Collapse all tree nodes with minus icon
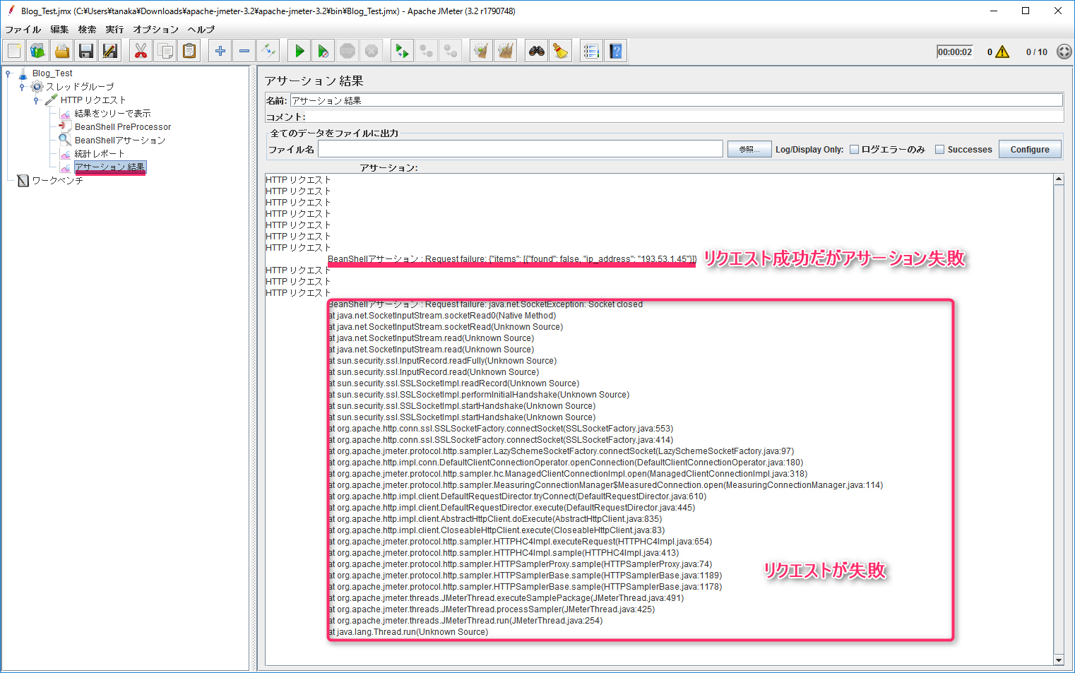Screen dimensions: 1075x673 (x=244, y=51)
